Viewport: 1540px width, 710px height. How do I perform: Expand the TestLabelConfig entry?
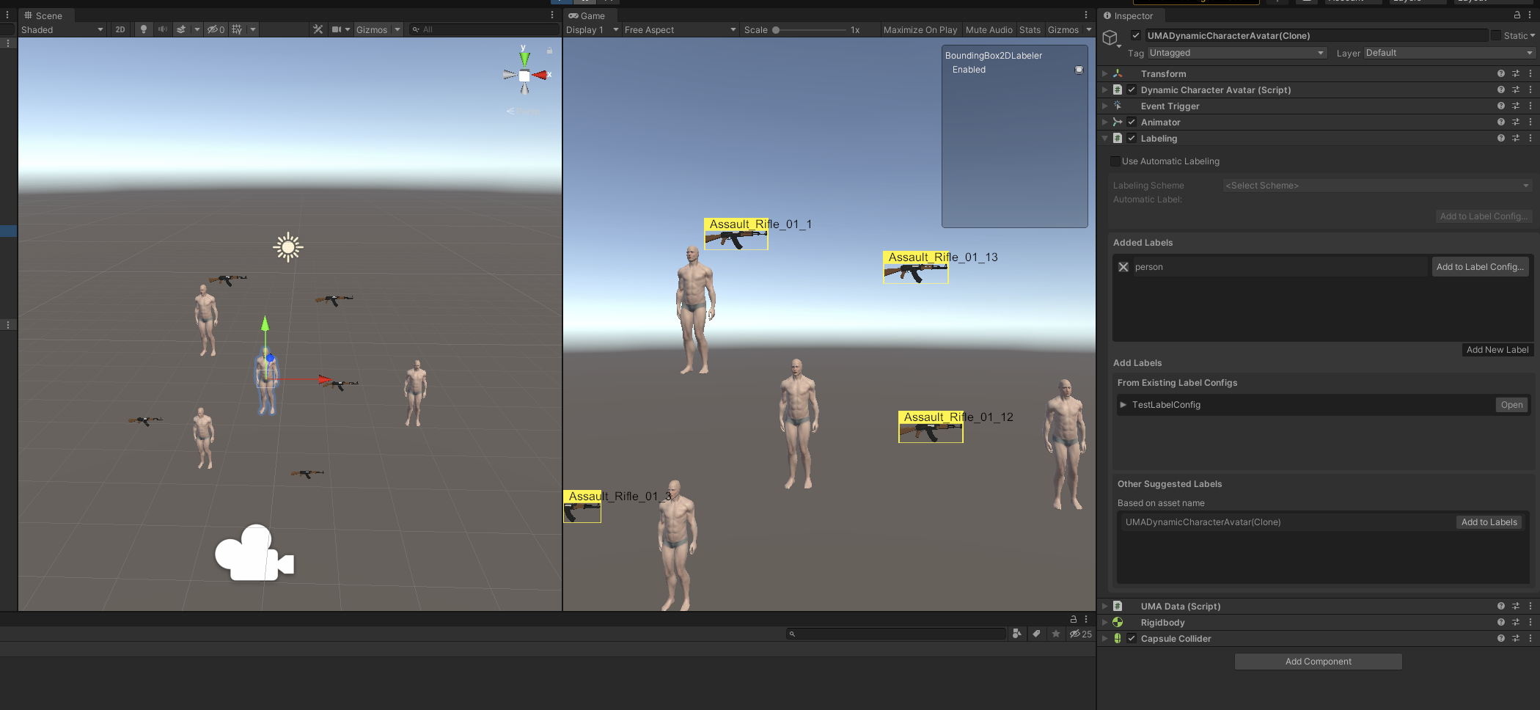click(1123, 404)
